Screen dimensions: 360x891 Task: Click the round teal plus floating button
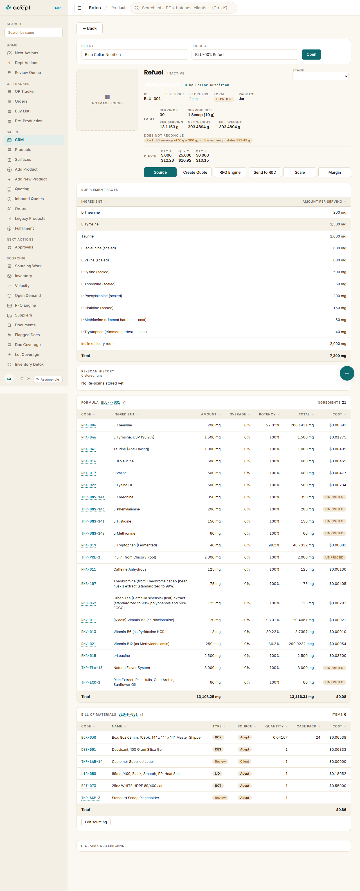pyautogui.click(x=347, y=373)
